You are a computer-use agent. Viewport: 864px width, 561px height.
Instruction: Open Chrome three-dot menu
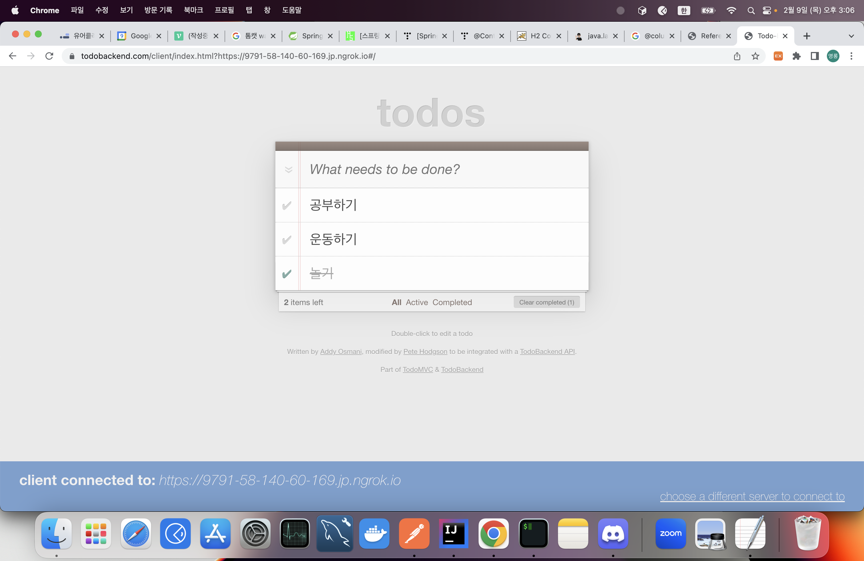[x=851, y=56]
